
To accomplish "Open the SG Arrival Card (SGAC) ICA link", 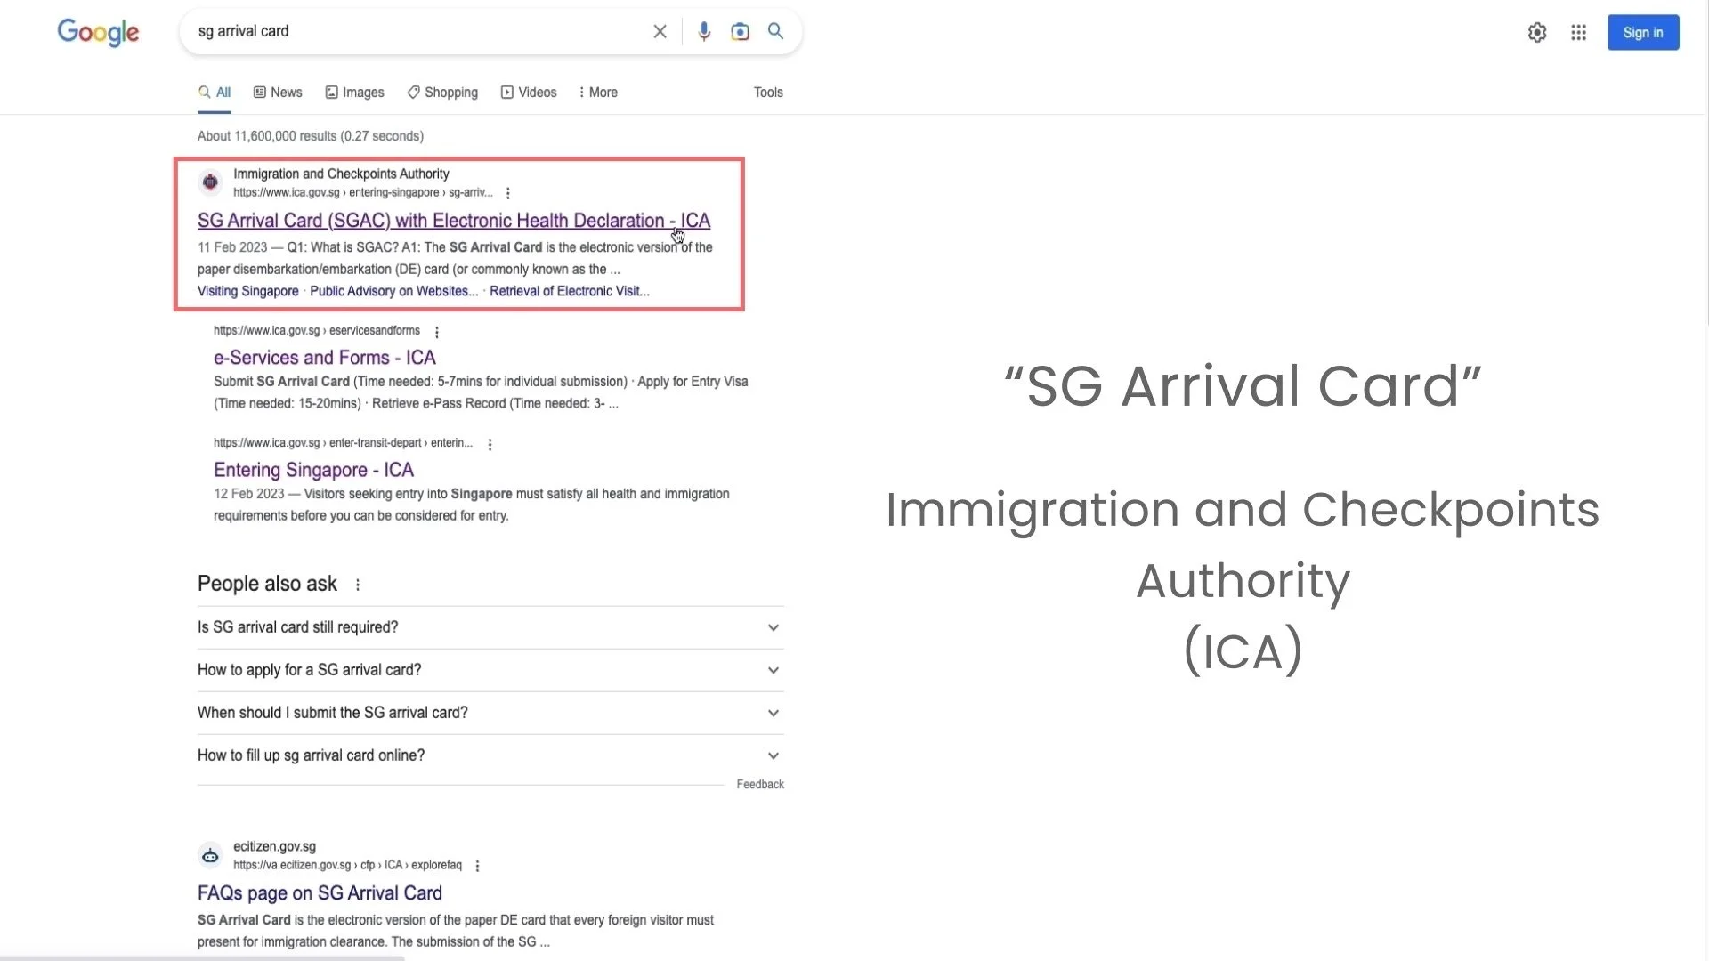I will point(453,221).
